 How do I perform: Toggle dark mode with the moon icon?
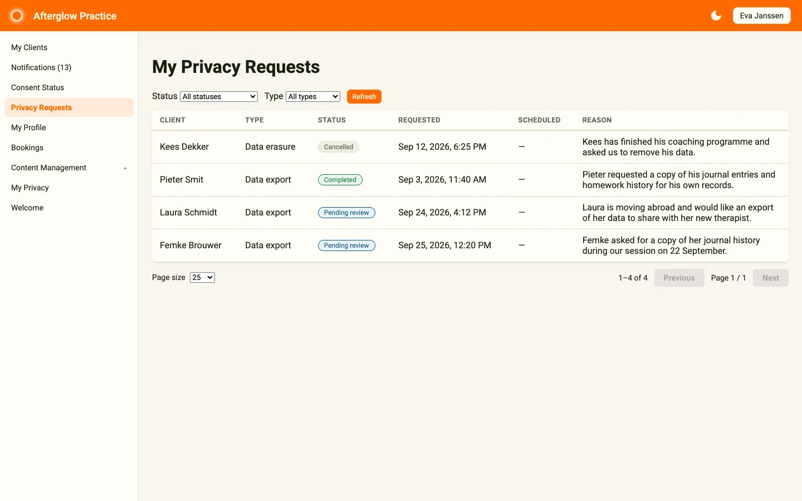coord(716,16)
